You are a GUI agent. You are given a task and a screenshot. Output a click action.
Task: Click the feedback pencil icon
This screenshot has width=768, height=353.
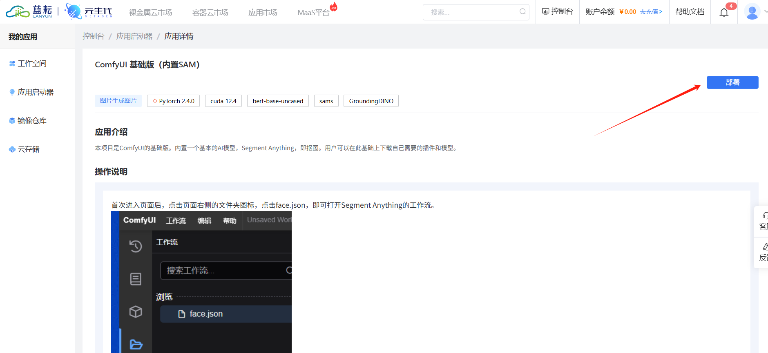(765, 246)
